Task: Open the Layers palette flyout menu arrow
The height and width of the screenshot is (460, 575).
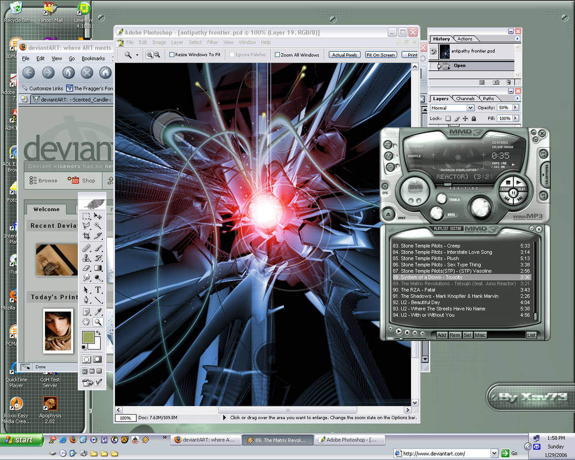Action: [517, 98]
